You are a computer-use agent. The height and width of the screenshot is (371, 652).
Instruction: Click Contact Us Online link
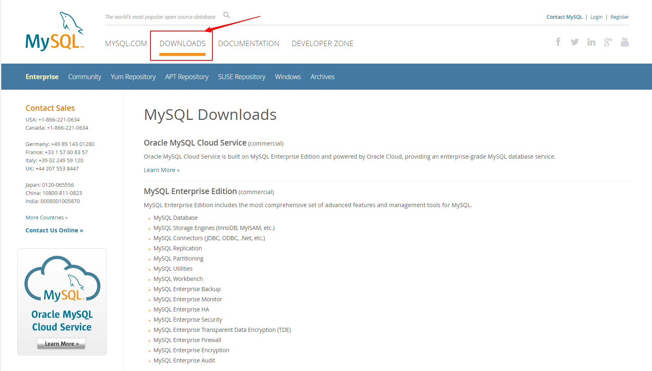pyautogui.click(x=54, y=230)
